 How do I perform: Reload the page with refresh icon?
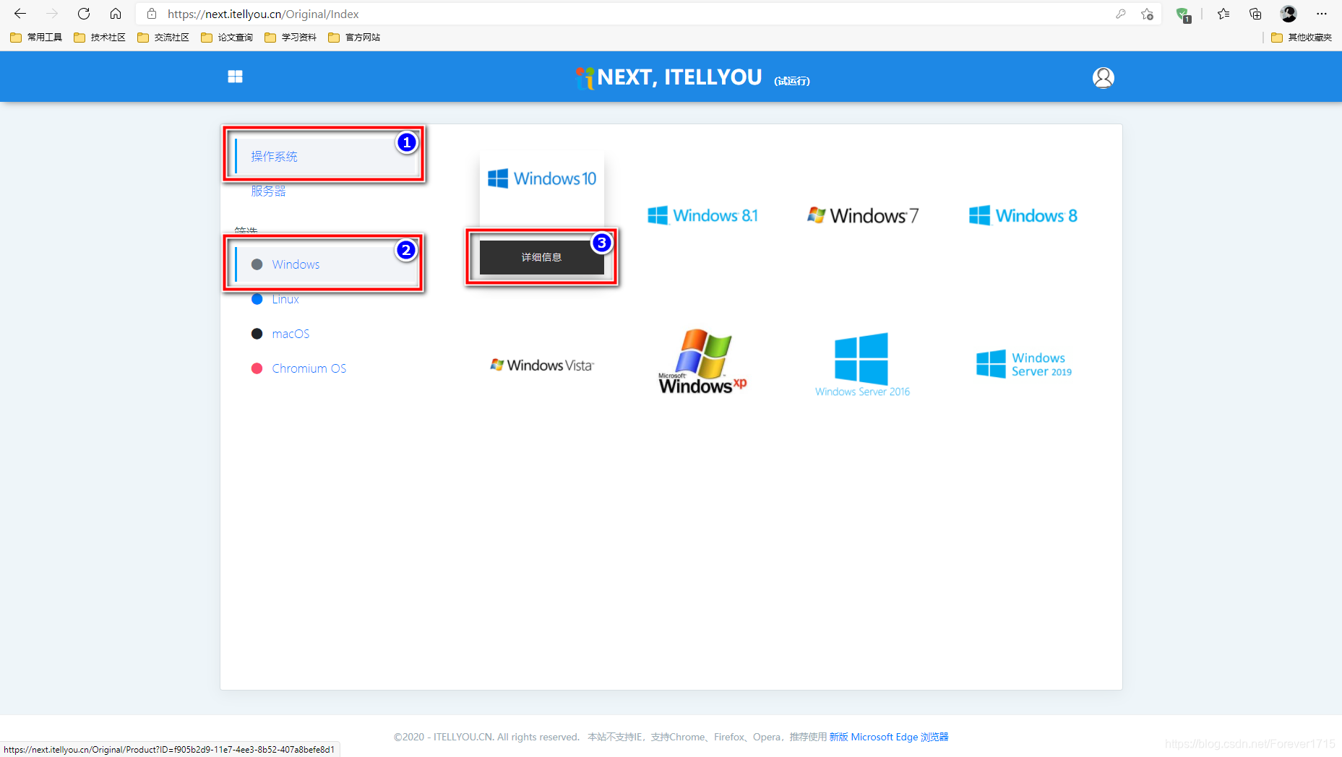point(84,14)
